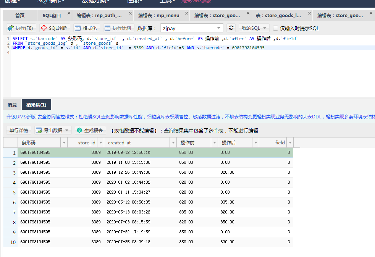Click the 835.00 操作后 cell in row 6
The height and width of the screenshot is (257, 375).
(x=228, y=202)
